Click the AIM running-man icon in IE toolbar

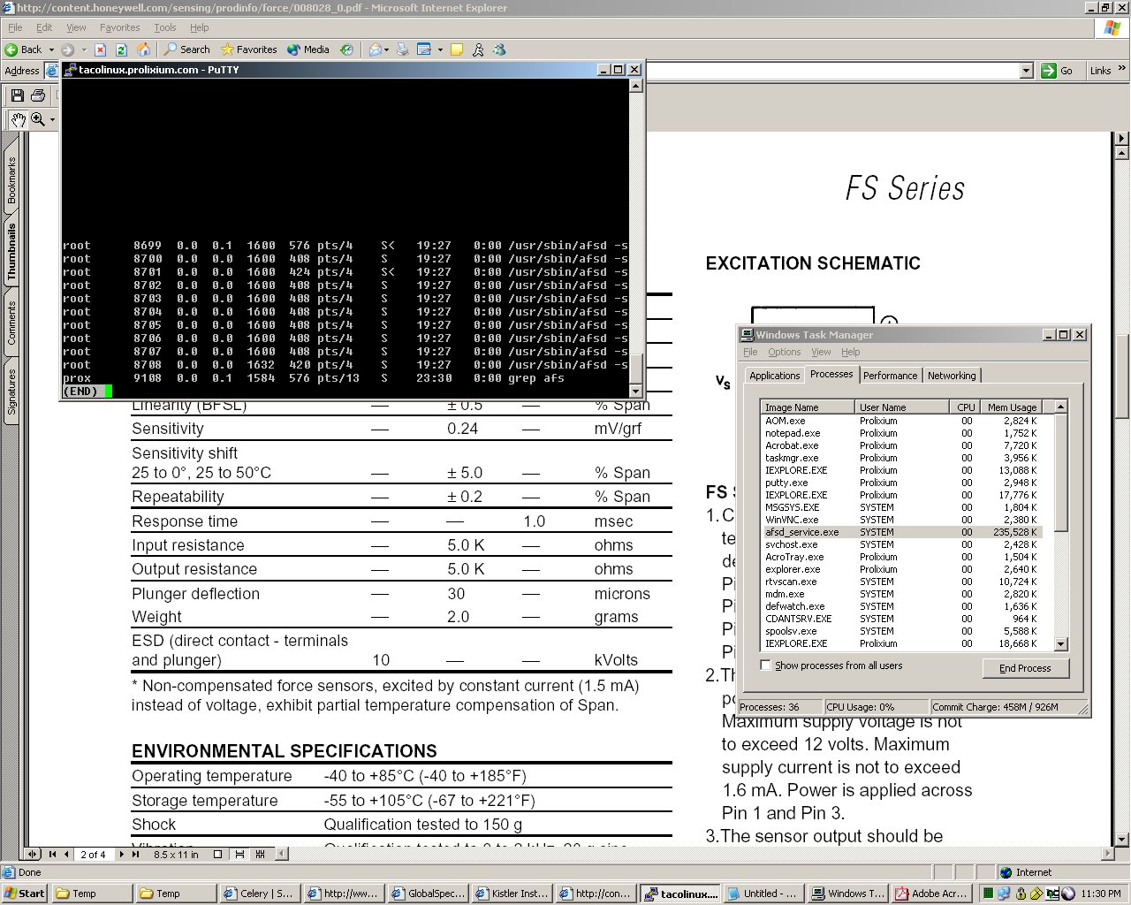[478, 49]
